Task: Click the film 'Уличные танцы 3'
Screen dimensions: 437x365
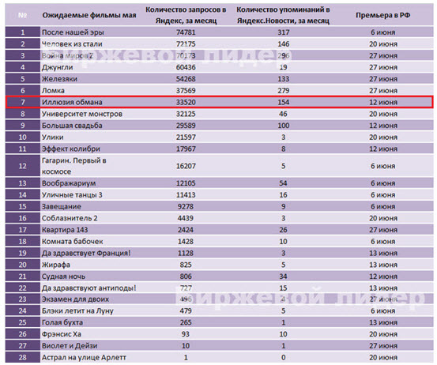Action: pyautogui.click(x=72, y=195)
